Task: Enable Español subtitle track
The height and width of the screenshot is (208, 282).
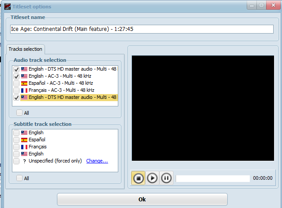Action: coord(16,140)
